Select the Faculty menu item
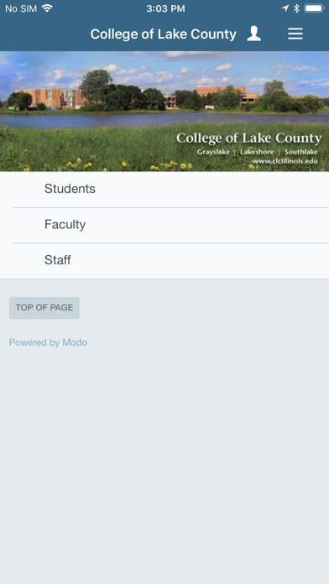 pyautogui.click(x=164, y=225)
